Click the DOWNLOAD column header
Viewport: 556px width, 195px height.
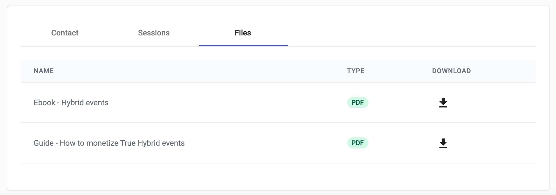[x=451, y=71]
